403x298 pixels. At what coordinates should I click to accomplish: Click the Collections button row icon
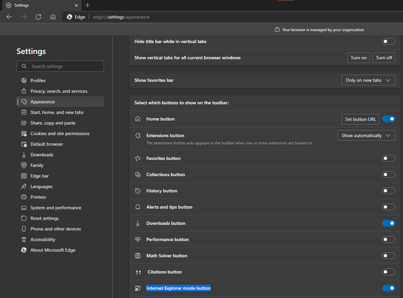[x=138, y=174]
